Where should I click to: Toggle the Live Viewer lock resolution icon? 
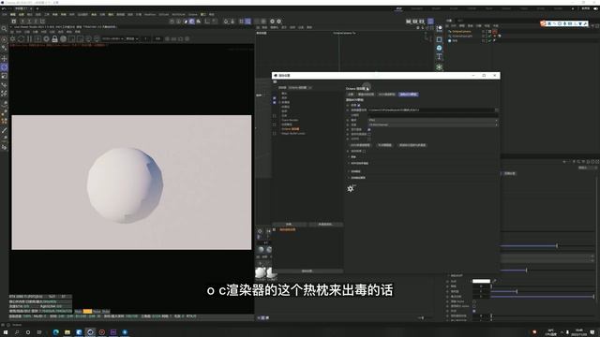[54, 39]
